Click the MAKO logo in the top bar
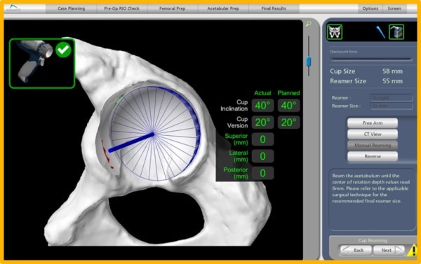 click(12, 8)
